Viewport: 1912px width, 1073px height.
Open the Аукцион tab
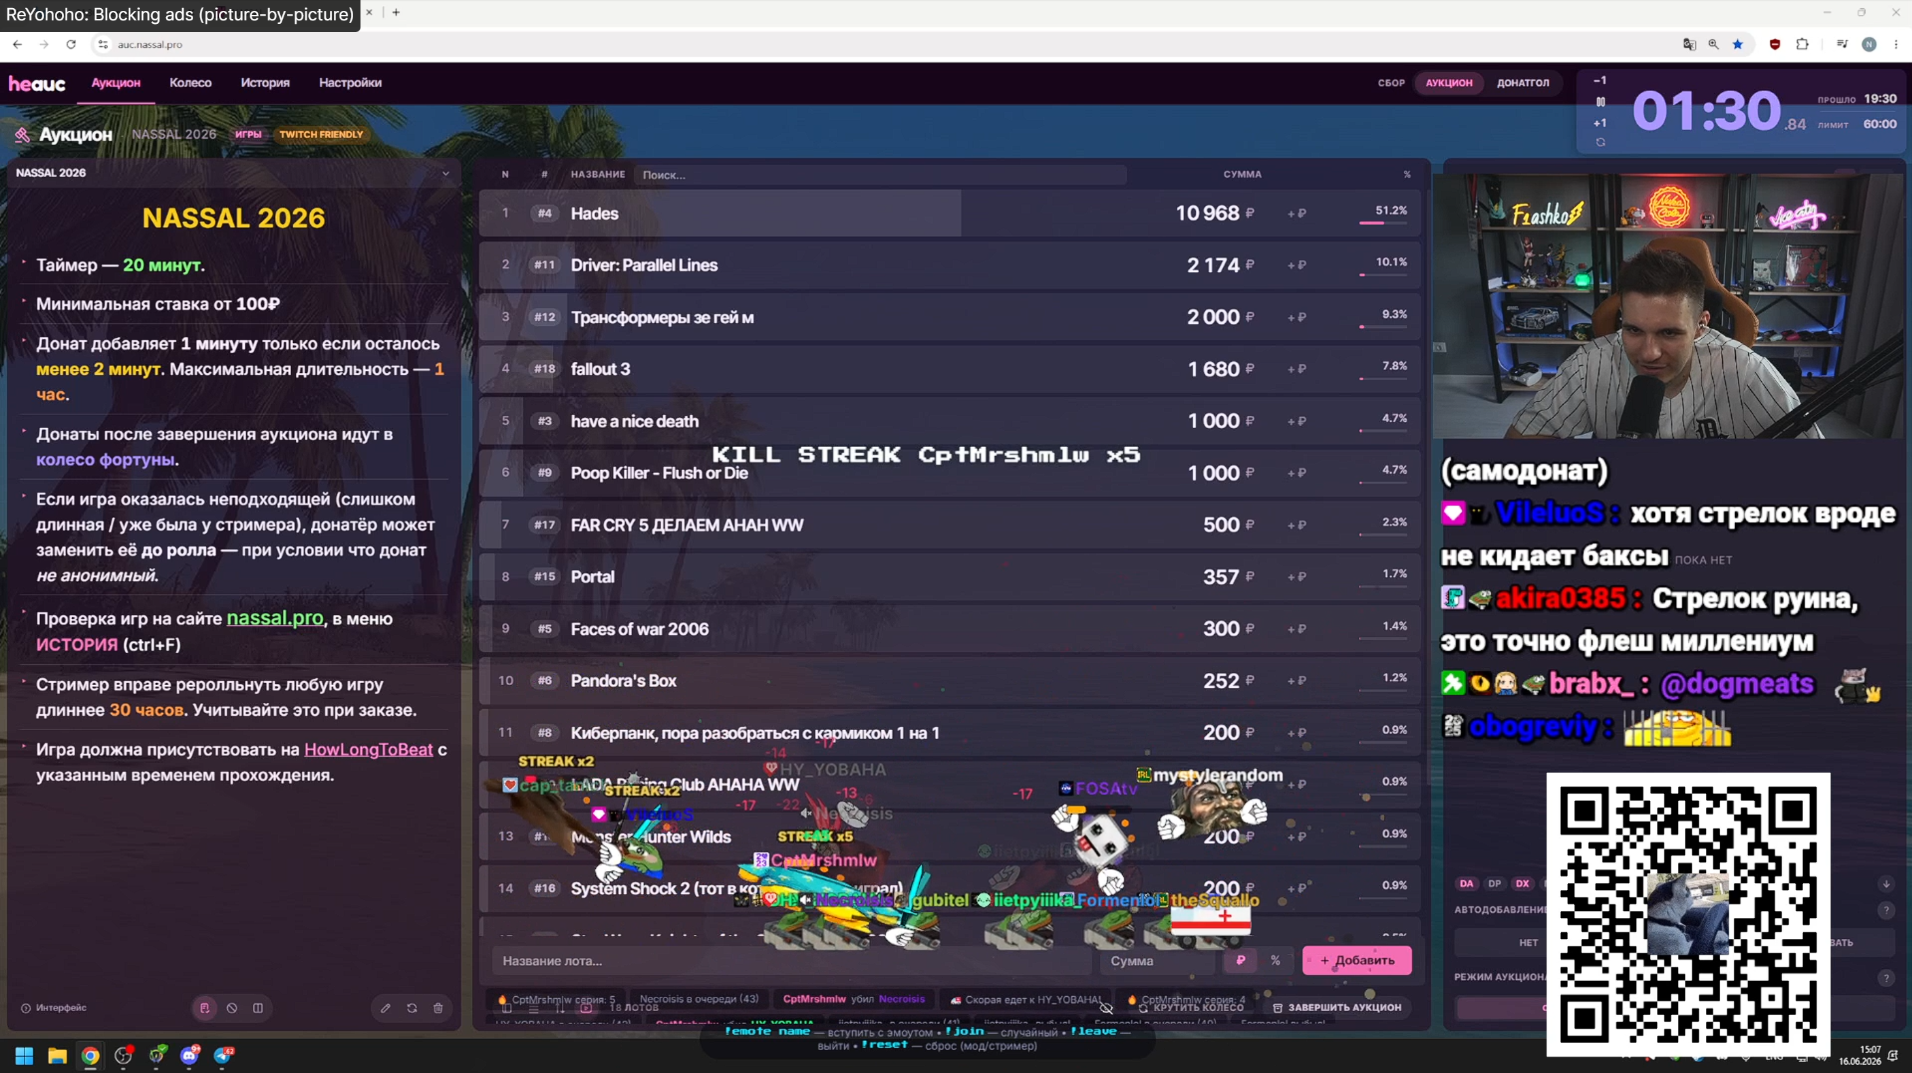point(116,83)
